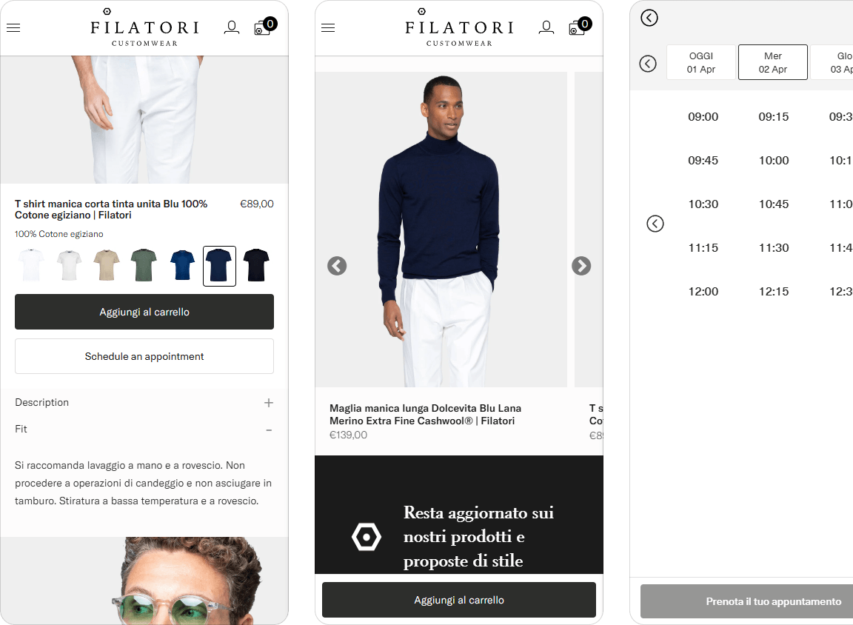
Task: Show earlier dates using arrow beside OGGI 01 Apr
Action: coord(647,64)
